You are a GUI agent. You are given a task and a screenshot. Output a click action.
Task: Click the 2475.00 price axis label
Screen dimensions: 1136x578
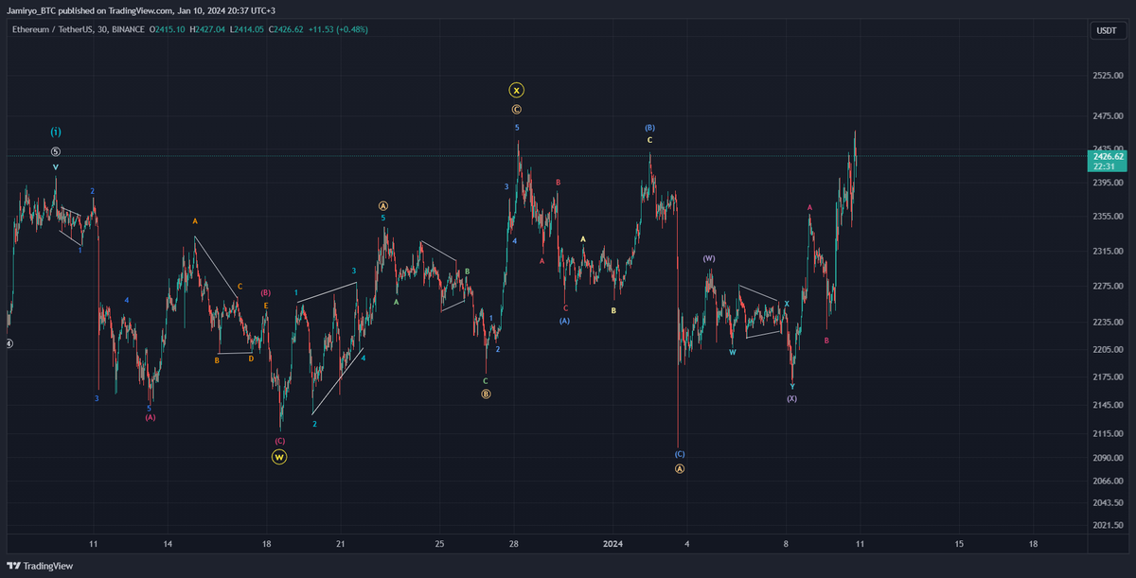point(1107,116)
